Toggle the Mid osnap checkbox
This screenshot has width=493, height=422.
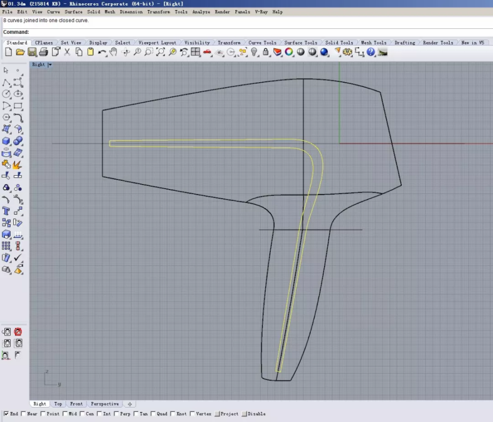[65, 414]
